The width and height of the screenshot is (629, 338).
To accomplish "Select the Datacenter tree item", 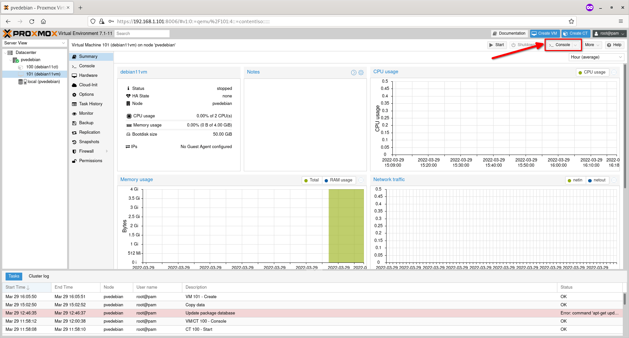I will click(x=26, y=53).
